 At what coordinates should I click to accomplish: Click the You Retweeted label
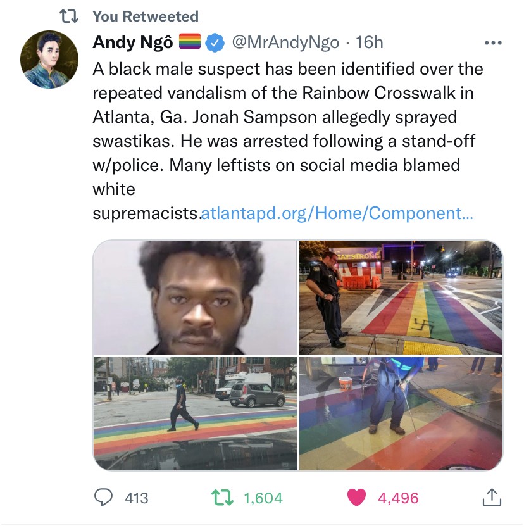(x=146, y=16)
